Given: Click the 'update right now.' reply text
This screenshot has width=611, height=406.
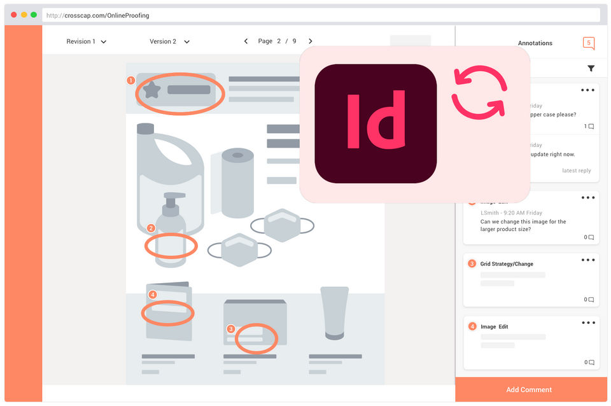Looking at the screenshot, I should [552, 154].
